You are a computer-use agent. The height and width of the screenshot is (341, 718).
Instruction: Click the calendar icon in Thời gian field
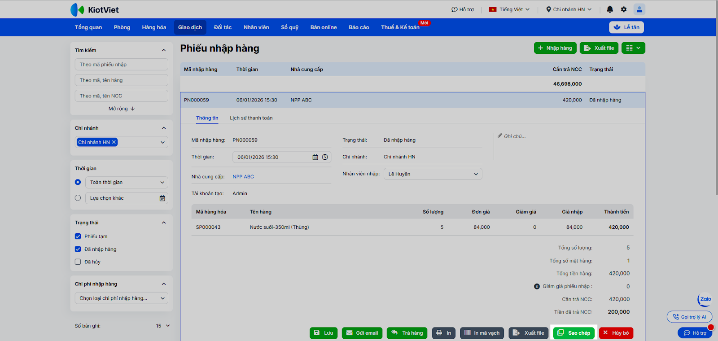[x=315, y=157]
